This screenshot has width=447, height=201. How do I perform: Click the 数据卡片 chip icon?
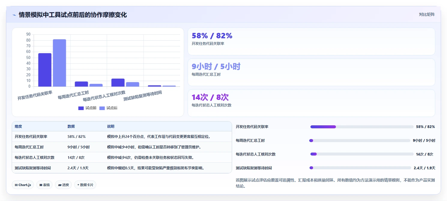pyautogui.click(x=78, y=185)
